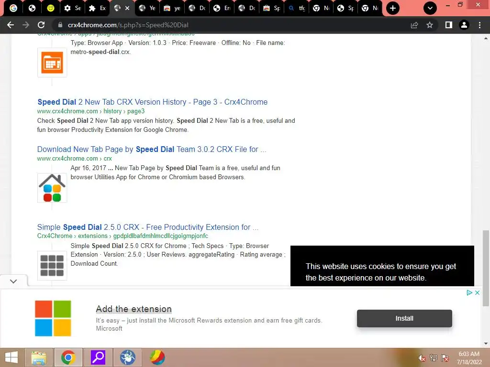This screenshot has height=367, width=490.
Task: Click the muted volume tray icon
Action: point(422,358)
